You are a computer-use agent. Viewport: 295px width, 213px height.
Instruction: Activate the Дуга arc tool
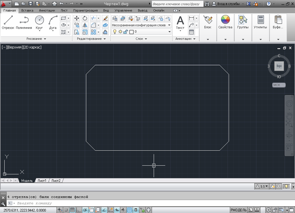[53, 22]
